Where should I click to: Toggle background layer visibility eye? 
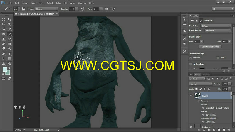pyautogui.click(x=191, y=127)
